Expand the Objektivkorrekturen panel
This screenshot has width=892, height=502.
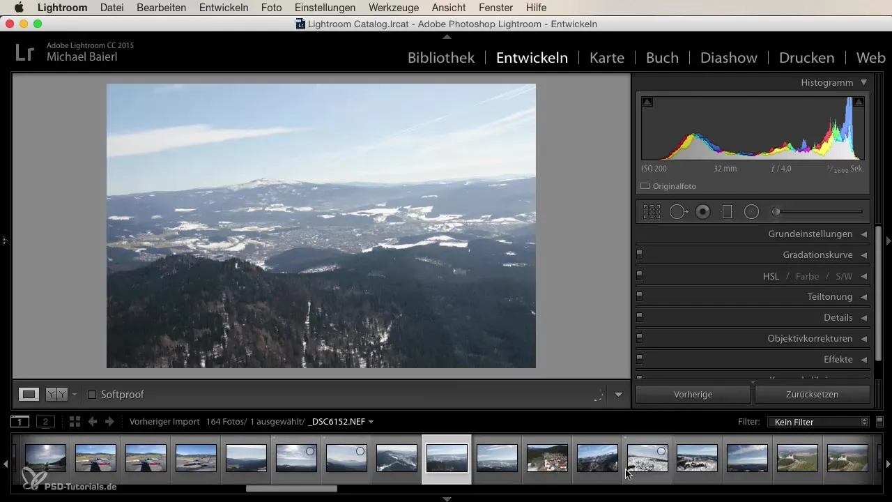point(863,339)
